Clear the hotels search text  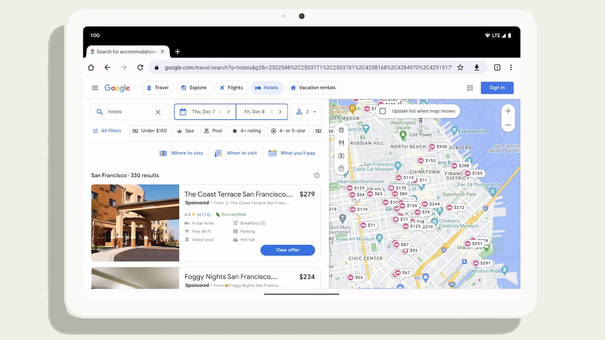(158, 112)
